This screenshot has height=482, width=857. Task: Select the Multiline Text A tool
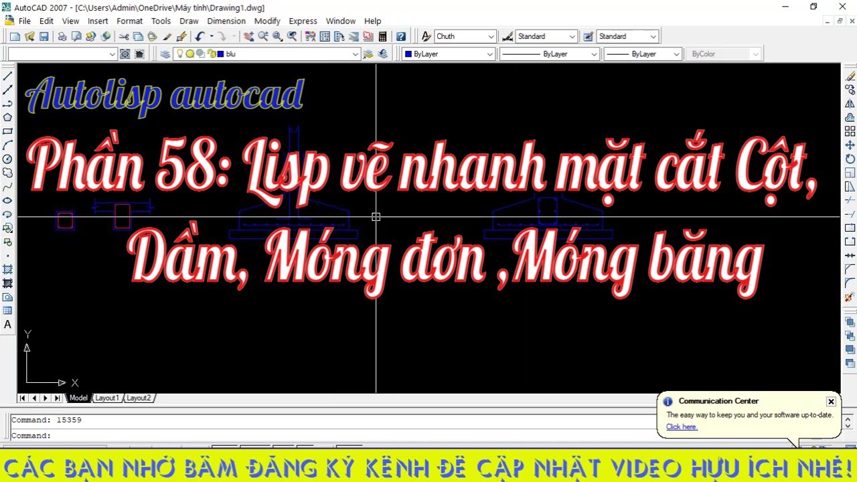click(x=8, y=325)
